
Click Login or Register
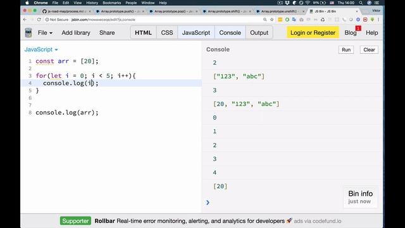coord(313,33)
